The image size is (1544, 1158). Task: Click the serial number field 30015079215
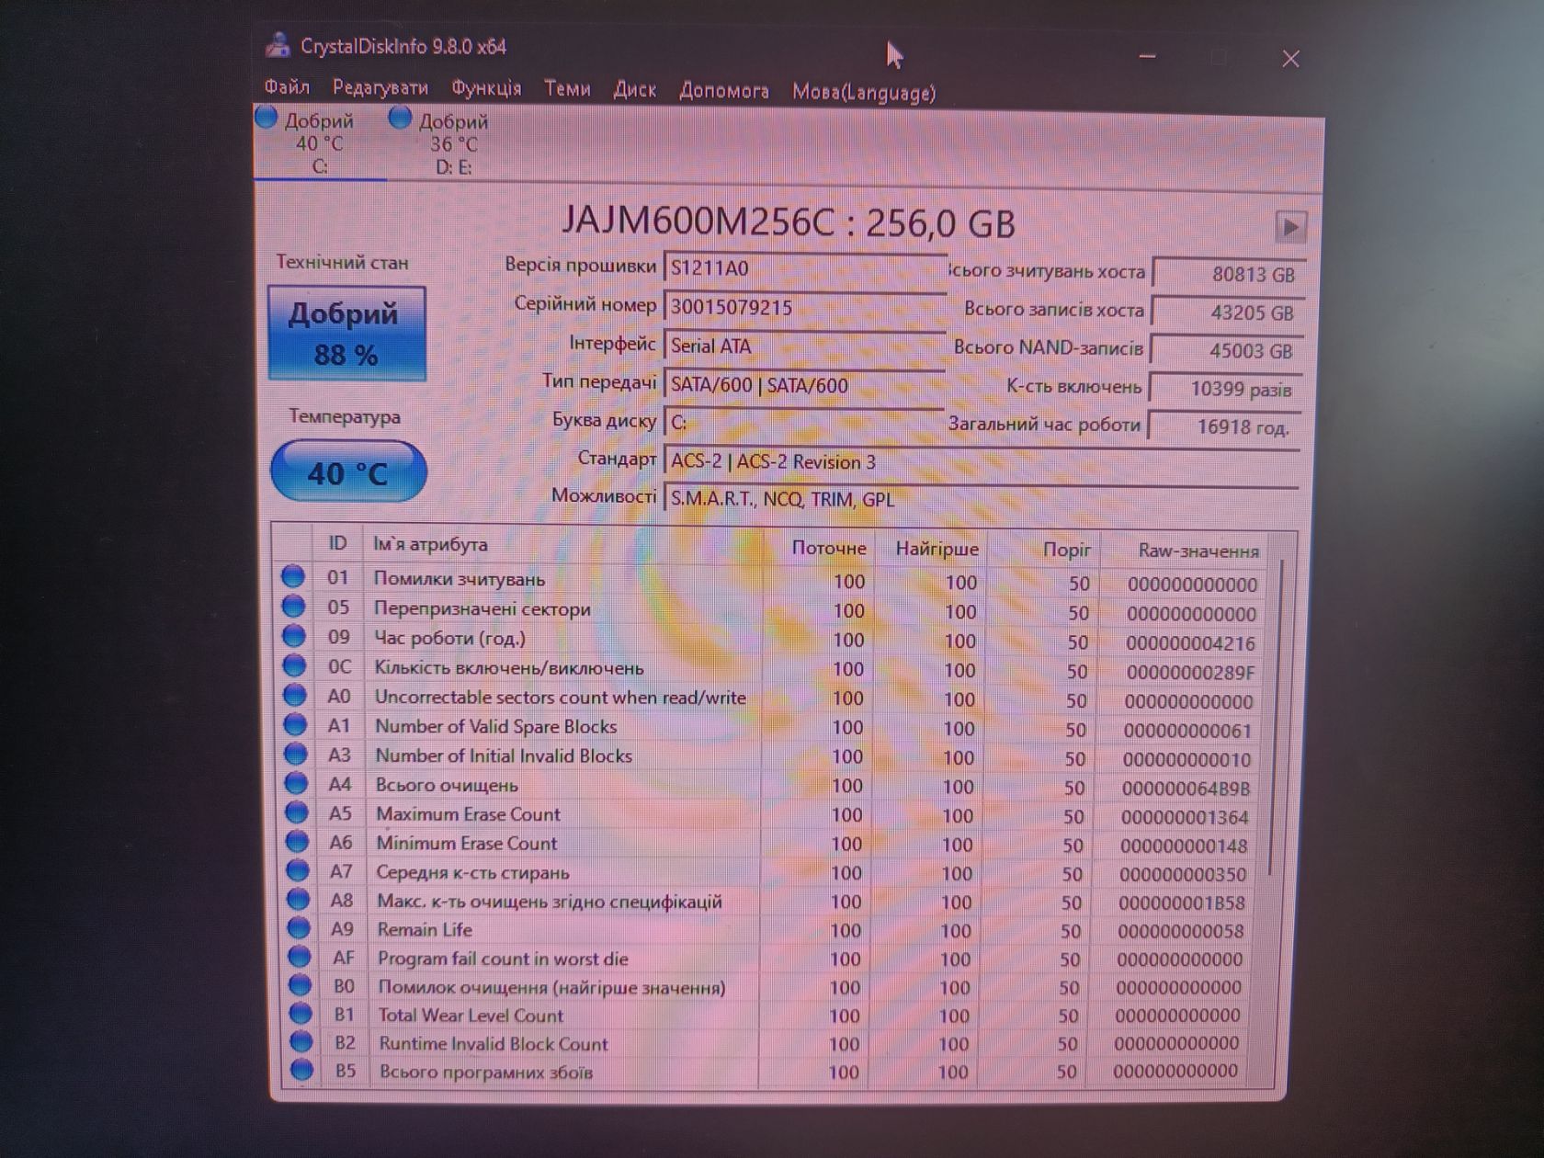pyautogui.click(x=804, y=306)
